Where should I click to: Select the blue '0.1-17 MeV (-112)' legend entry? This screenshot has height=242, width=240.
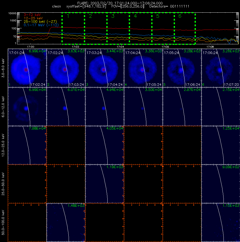coord(41,25)
